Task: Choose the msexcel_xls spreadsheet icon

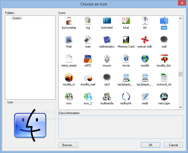Action: click(x=164, y=78)
